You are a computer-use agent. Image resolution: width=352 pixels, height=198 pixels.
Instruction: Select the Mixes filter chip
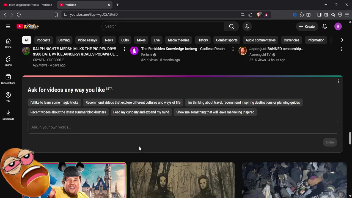tap(141, 40)
